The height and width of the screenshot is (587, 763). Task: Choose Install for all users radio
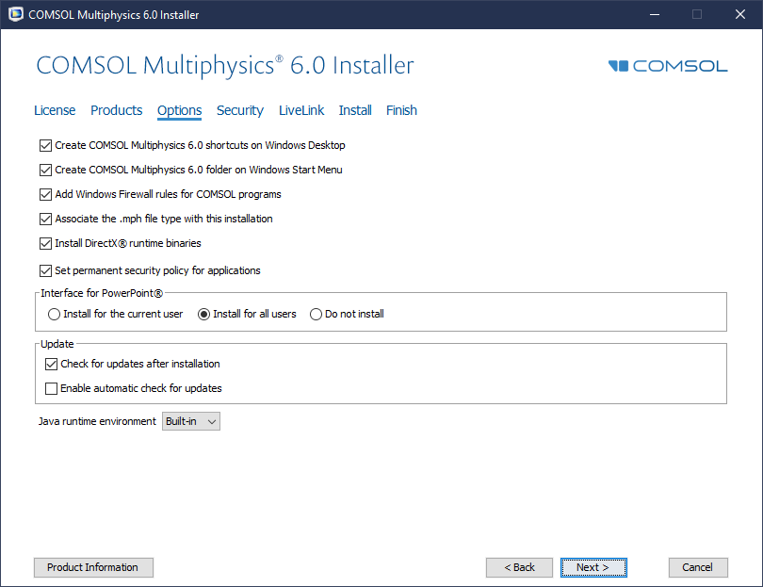point(203,314)
